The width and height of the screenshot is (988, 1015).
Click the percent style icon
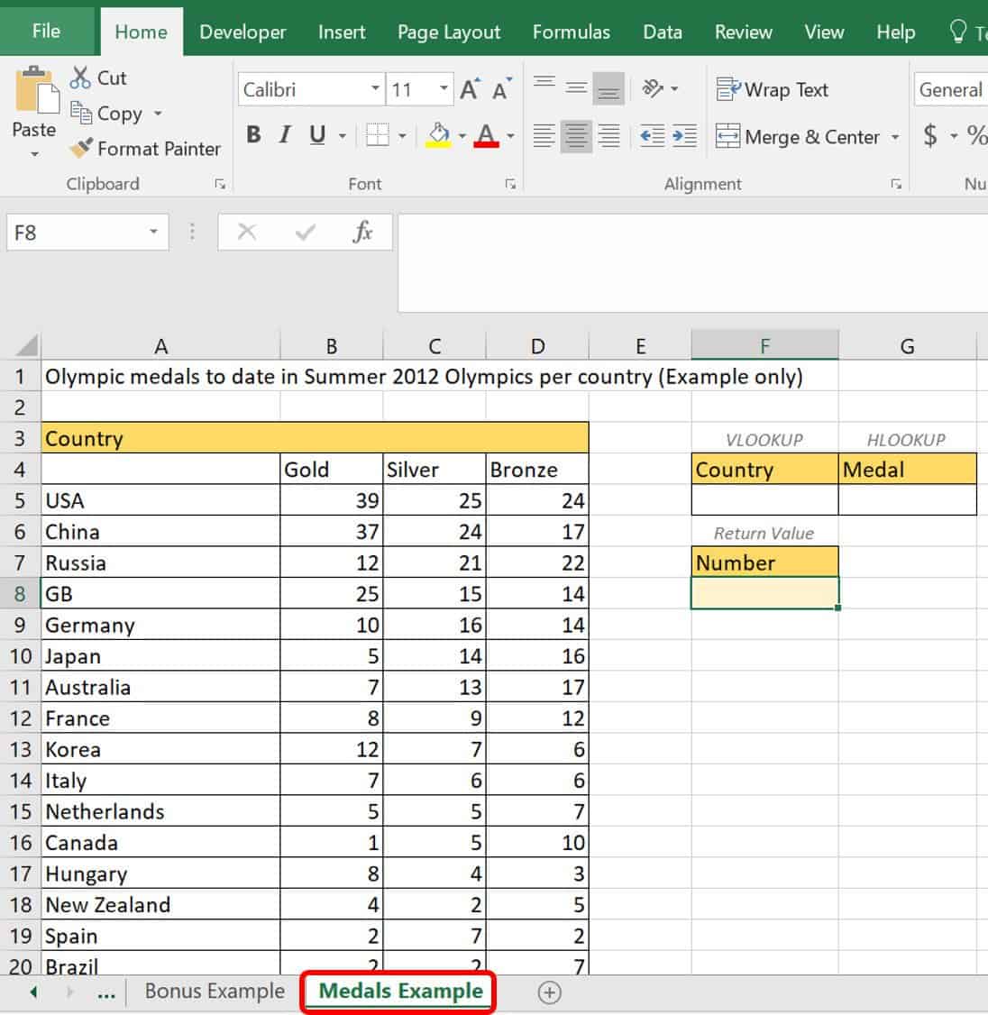coord(976,136)
